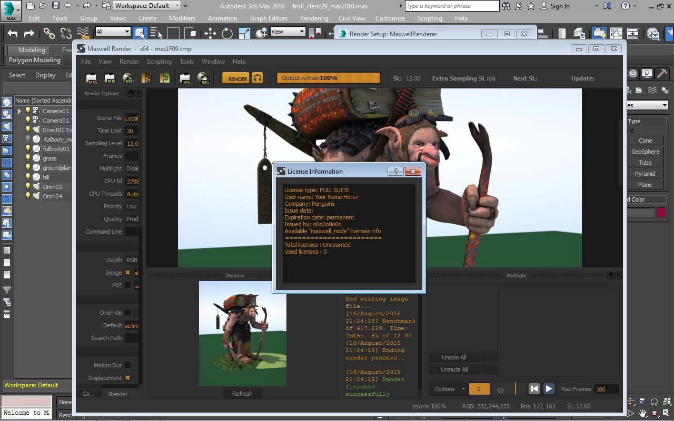
Task: Activate the Select and Move tool
Action: [x=210, y=33]
